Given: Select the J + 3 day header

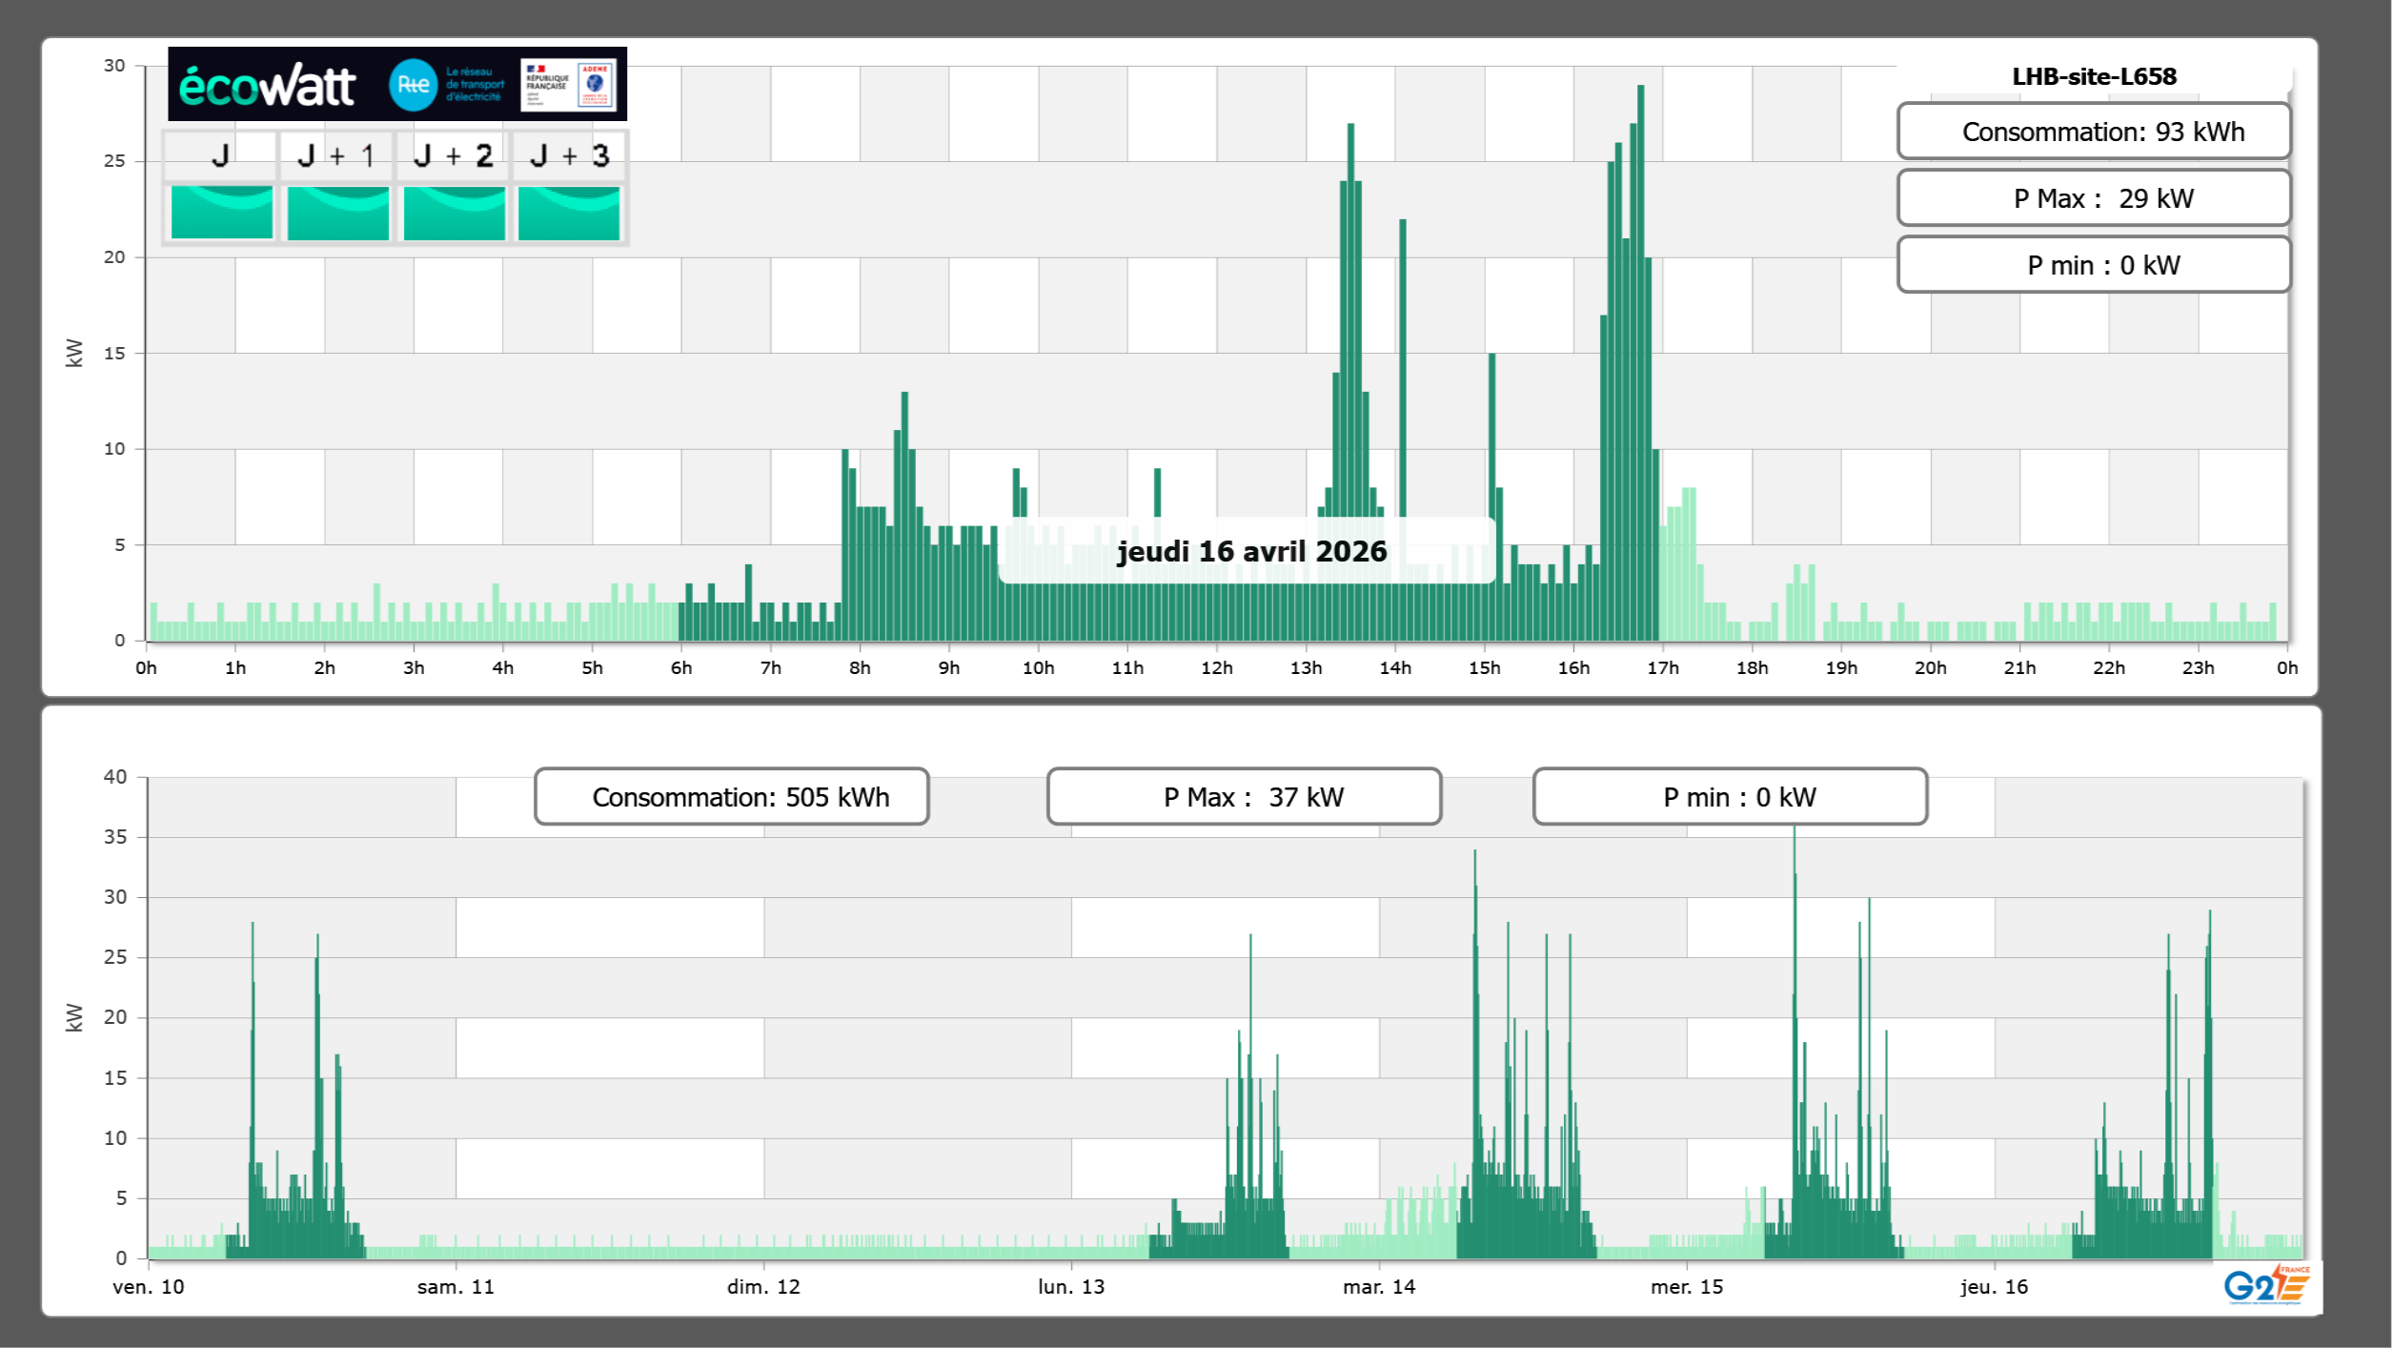Looking at the screenshot, I should pos(569,155).
